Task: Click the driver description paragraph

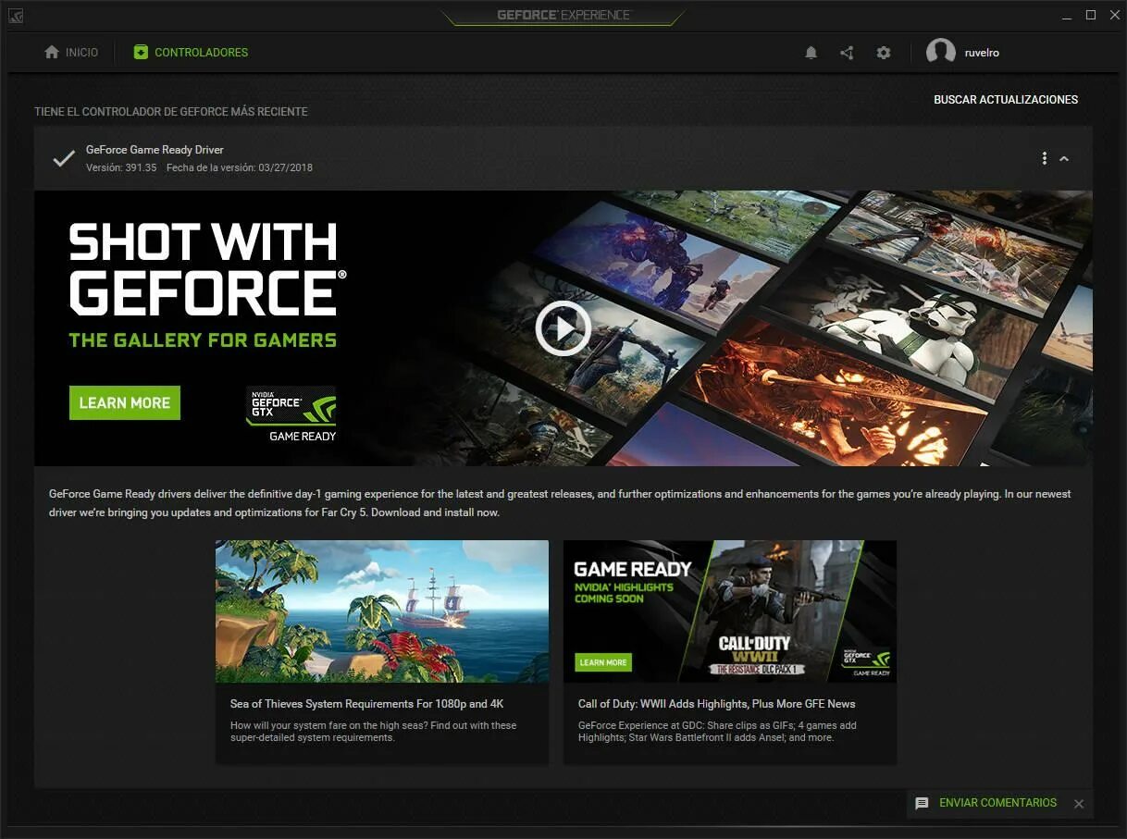Action: tap(560, 503)
